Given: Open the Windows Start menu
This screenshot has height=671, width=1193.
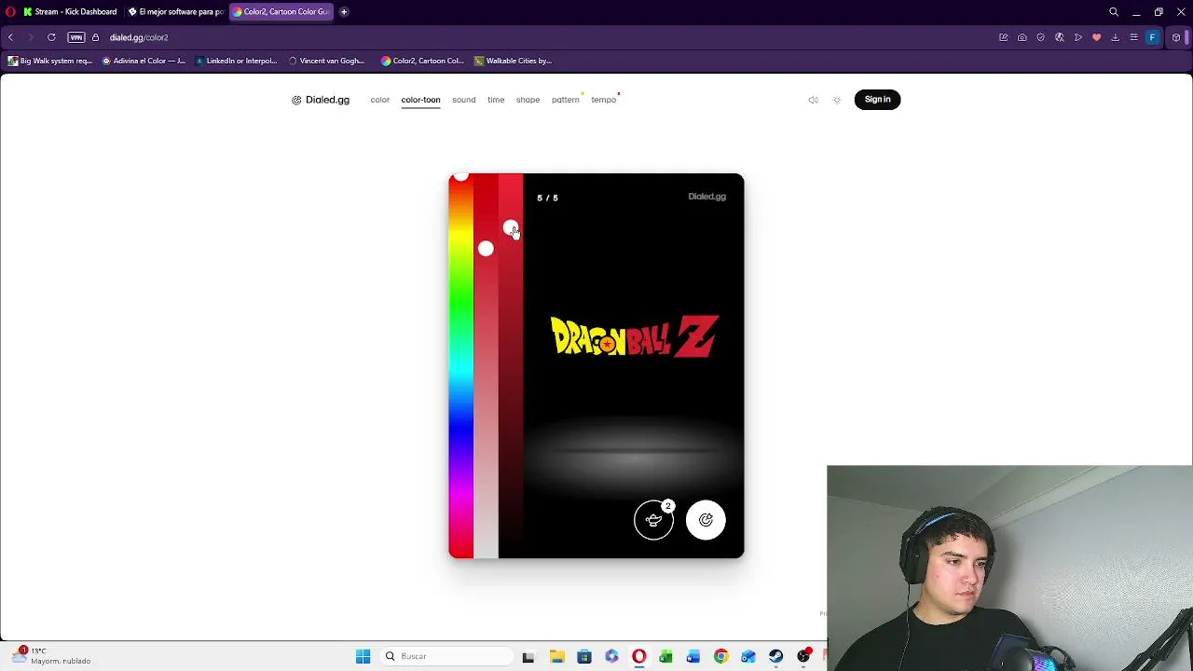Looking at the screenshot, I should point(363,656).
